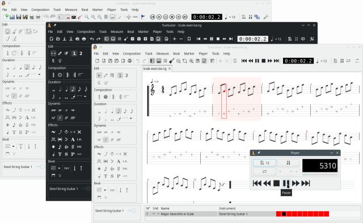Click the metronome 12 button in the Player dialog
The image size is (363, 223).
click(264, 163)
